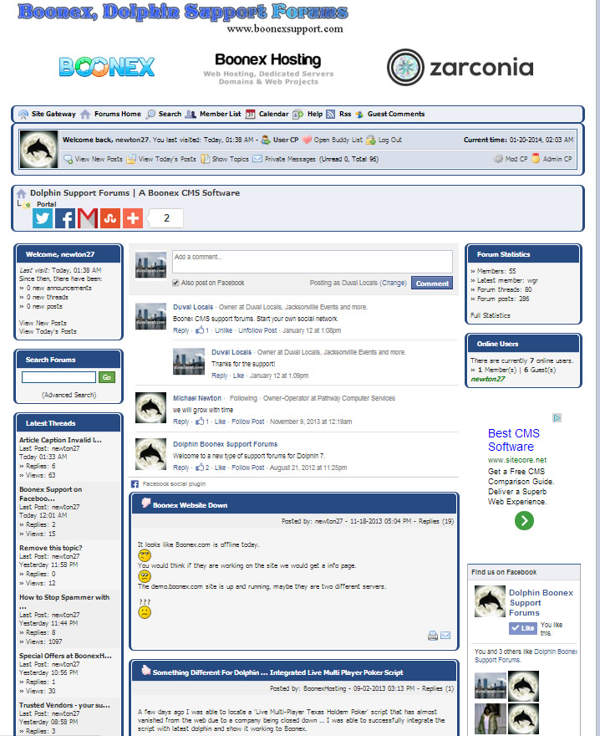Image resolution: width=600 pixels, height=736 pixels.
Task: Click the Forums Home house icon
Action: 85,114
